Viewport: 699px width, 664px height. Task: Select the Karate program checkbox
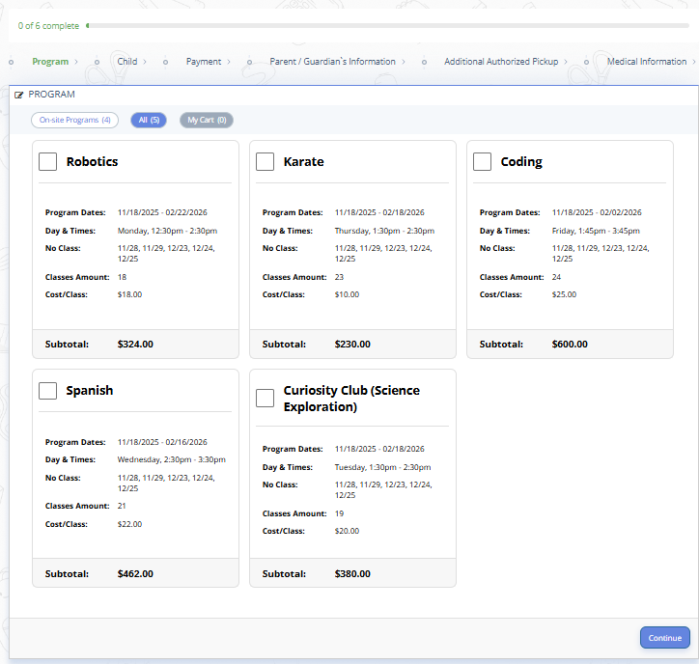[x=265, y=161]
